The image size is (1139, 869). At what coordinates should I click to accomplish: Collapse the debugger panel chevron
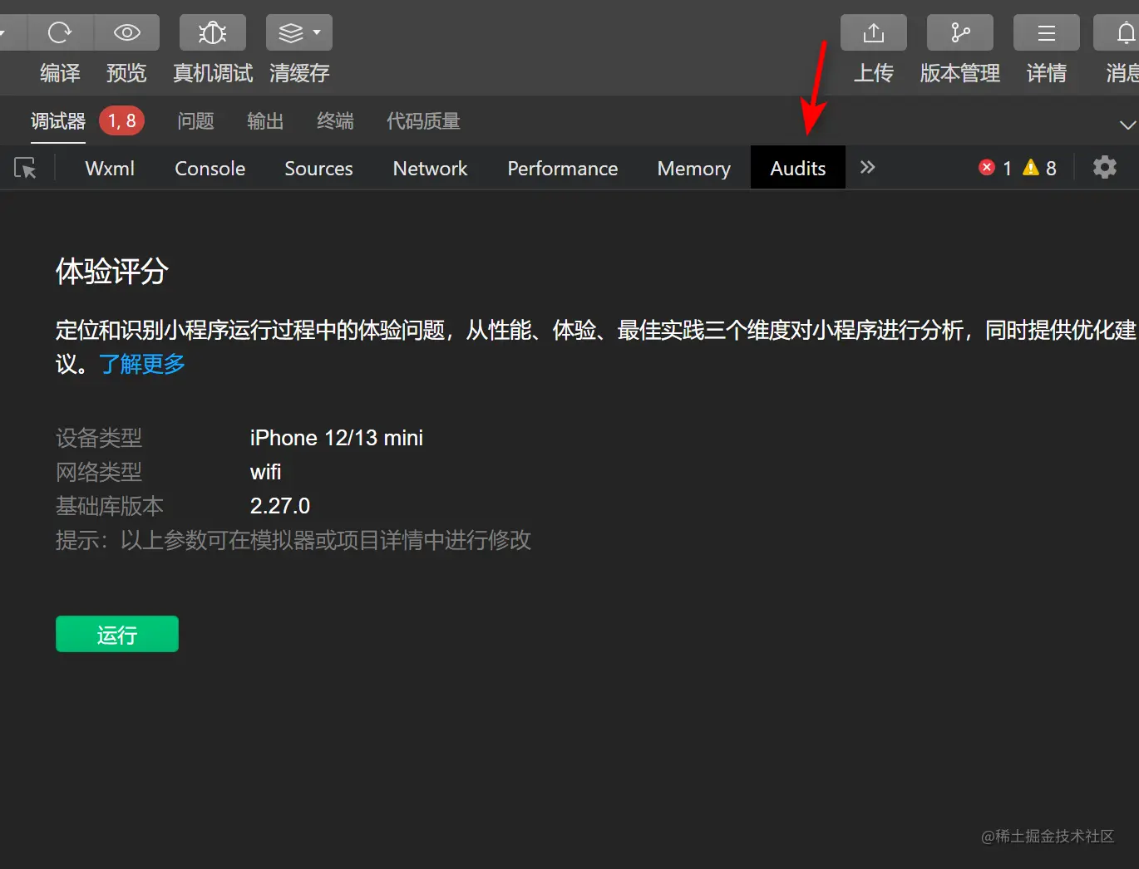[x=1127, y=125]
